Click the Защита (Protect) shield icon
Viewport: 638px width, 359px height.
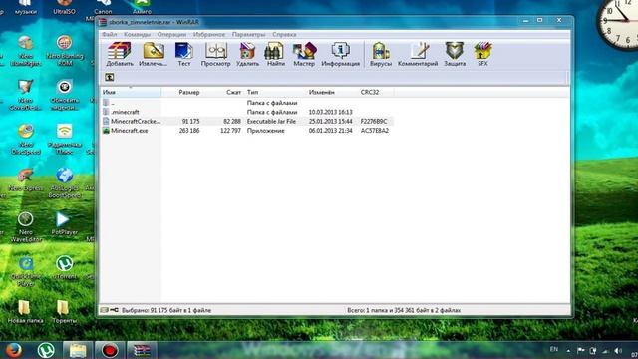[455, 55]
